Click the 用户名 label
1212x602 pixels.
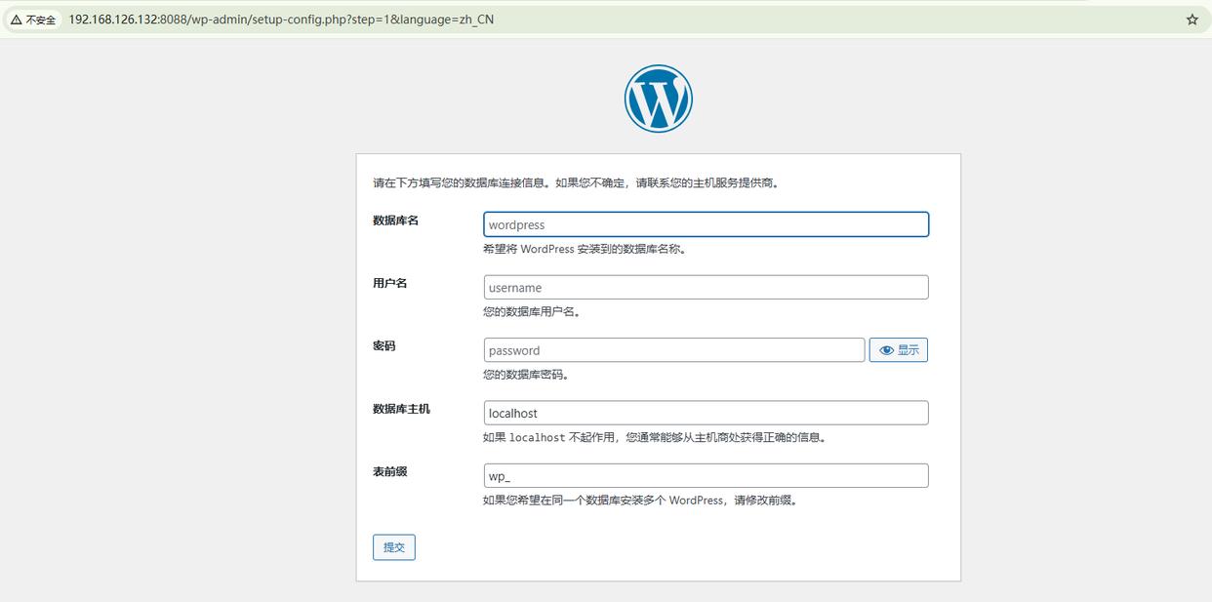390,283
